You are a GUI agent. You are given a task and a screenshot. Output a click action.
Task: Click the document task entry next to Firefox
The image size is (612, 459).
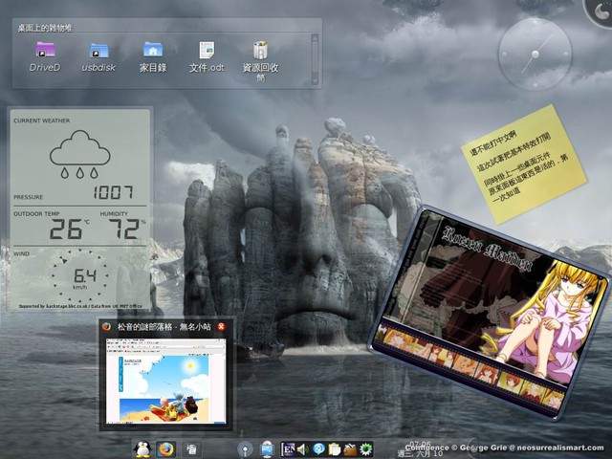click(191, 449)
